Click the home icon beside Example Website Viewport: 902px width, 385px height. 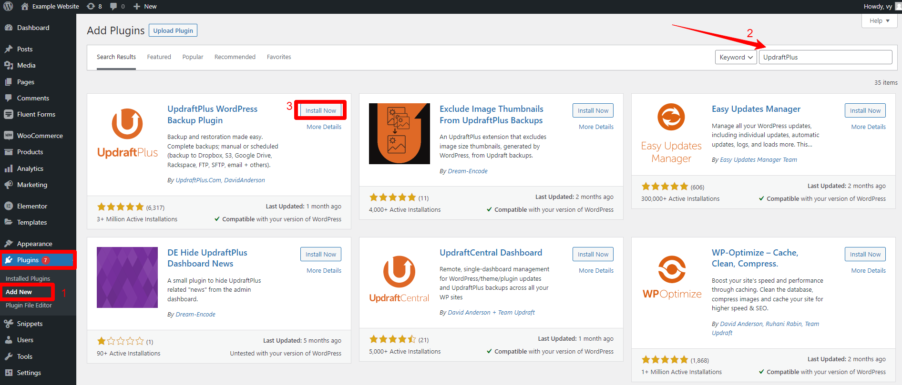[x=25, y=6]
